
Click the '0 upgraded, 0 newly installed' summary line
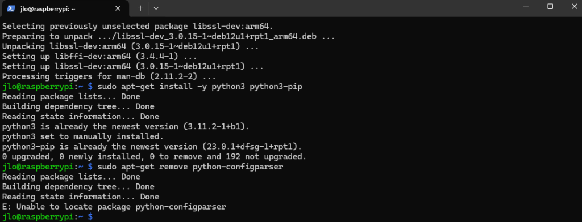tap(154, 156)
